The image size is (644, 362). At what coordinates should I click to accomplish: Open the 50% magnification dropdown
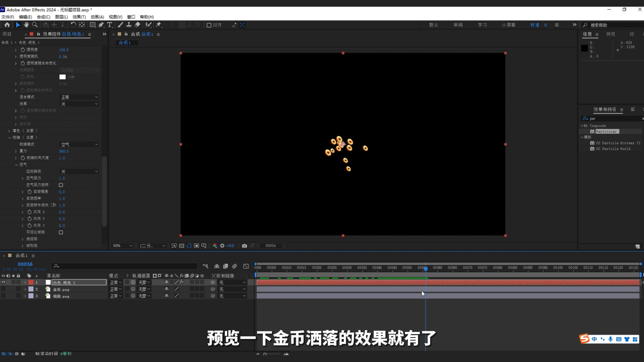(122, 246)
